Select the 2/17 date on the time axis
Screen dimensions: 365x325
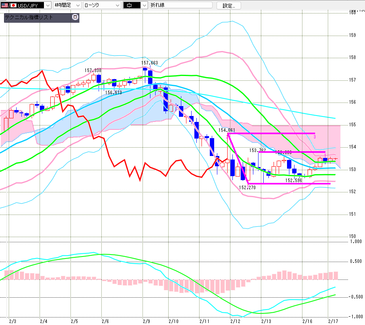333,321
